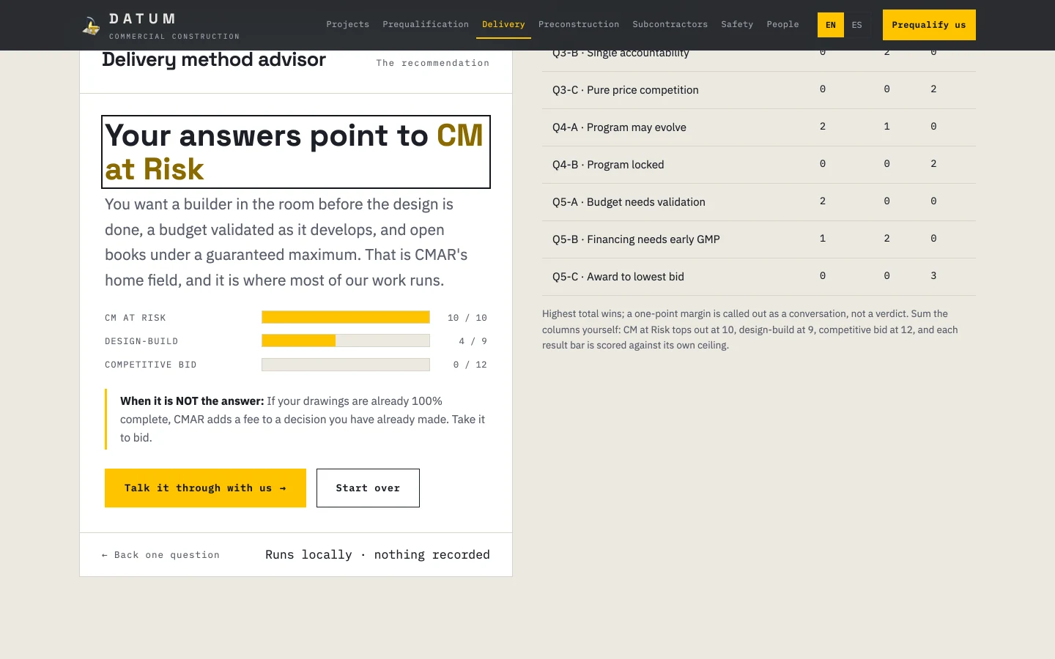Click the '10 / 10' CM at Risk score
Screen dimensions: 1055x659
click(467, 318)
